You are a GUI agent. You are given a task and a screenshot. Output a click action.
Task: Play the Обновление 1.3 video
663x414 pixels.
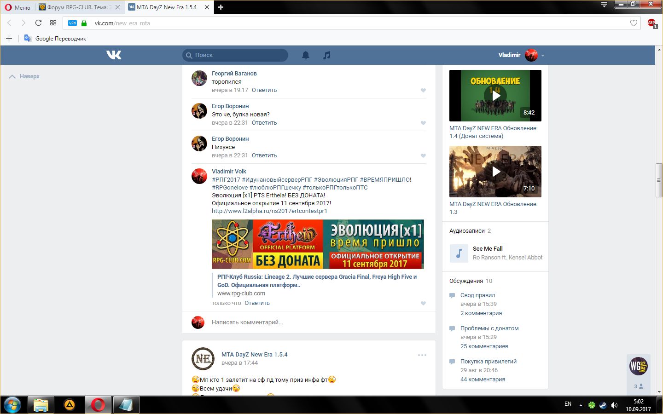click(x=495, y=172)
